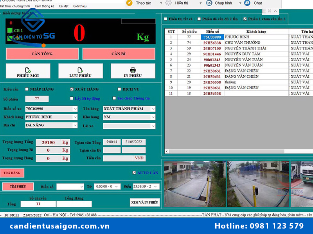Open Kết thúc chương trình menu
The image size is (313, 234).
click(15, 6)
